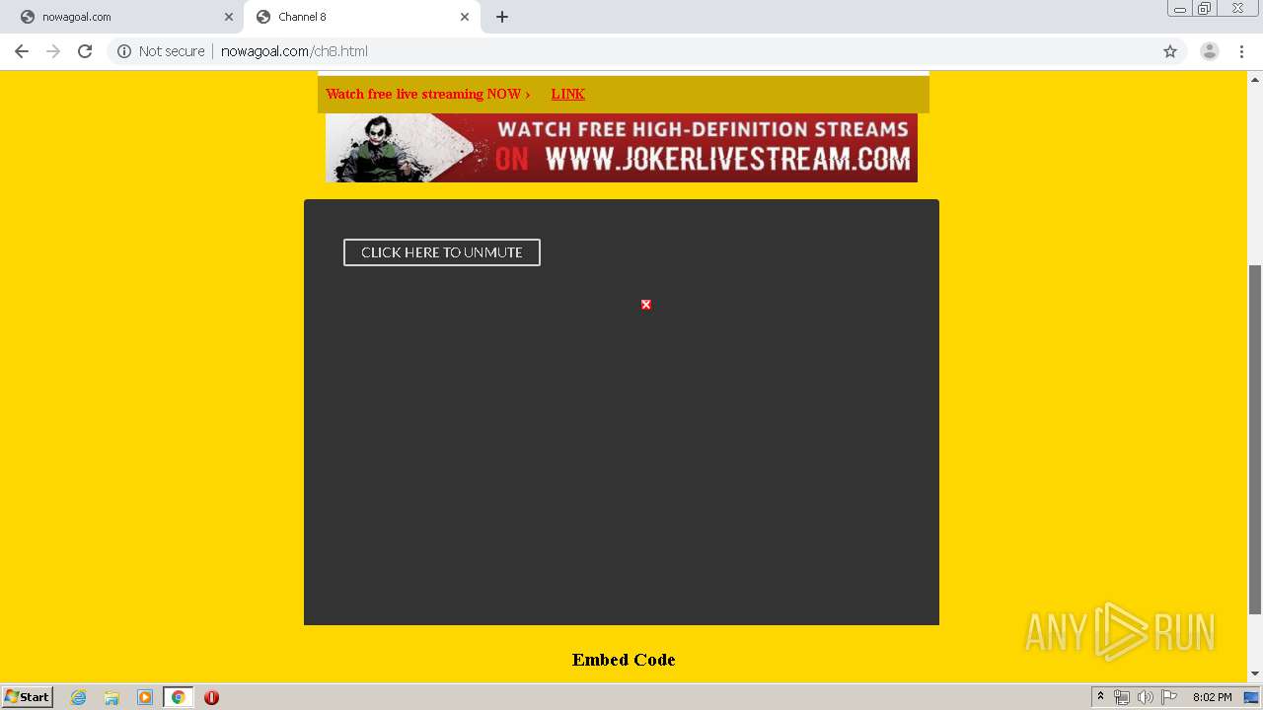Open File Explorer from taskbar
Viewport: 1263px width, 710px height.
tap(111, 697)
